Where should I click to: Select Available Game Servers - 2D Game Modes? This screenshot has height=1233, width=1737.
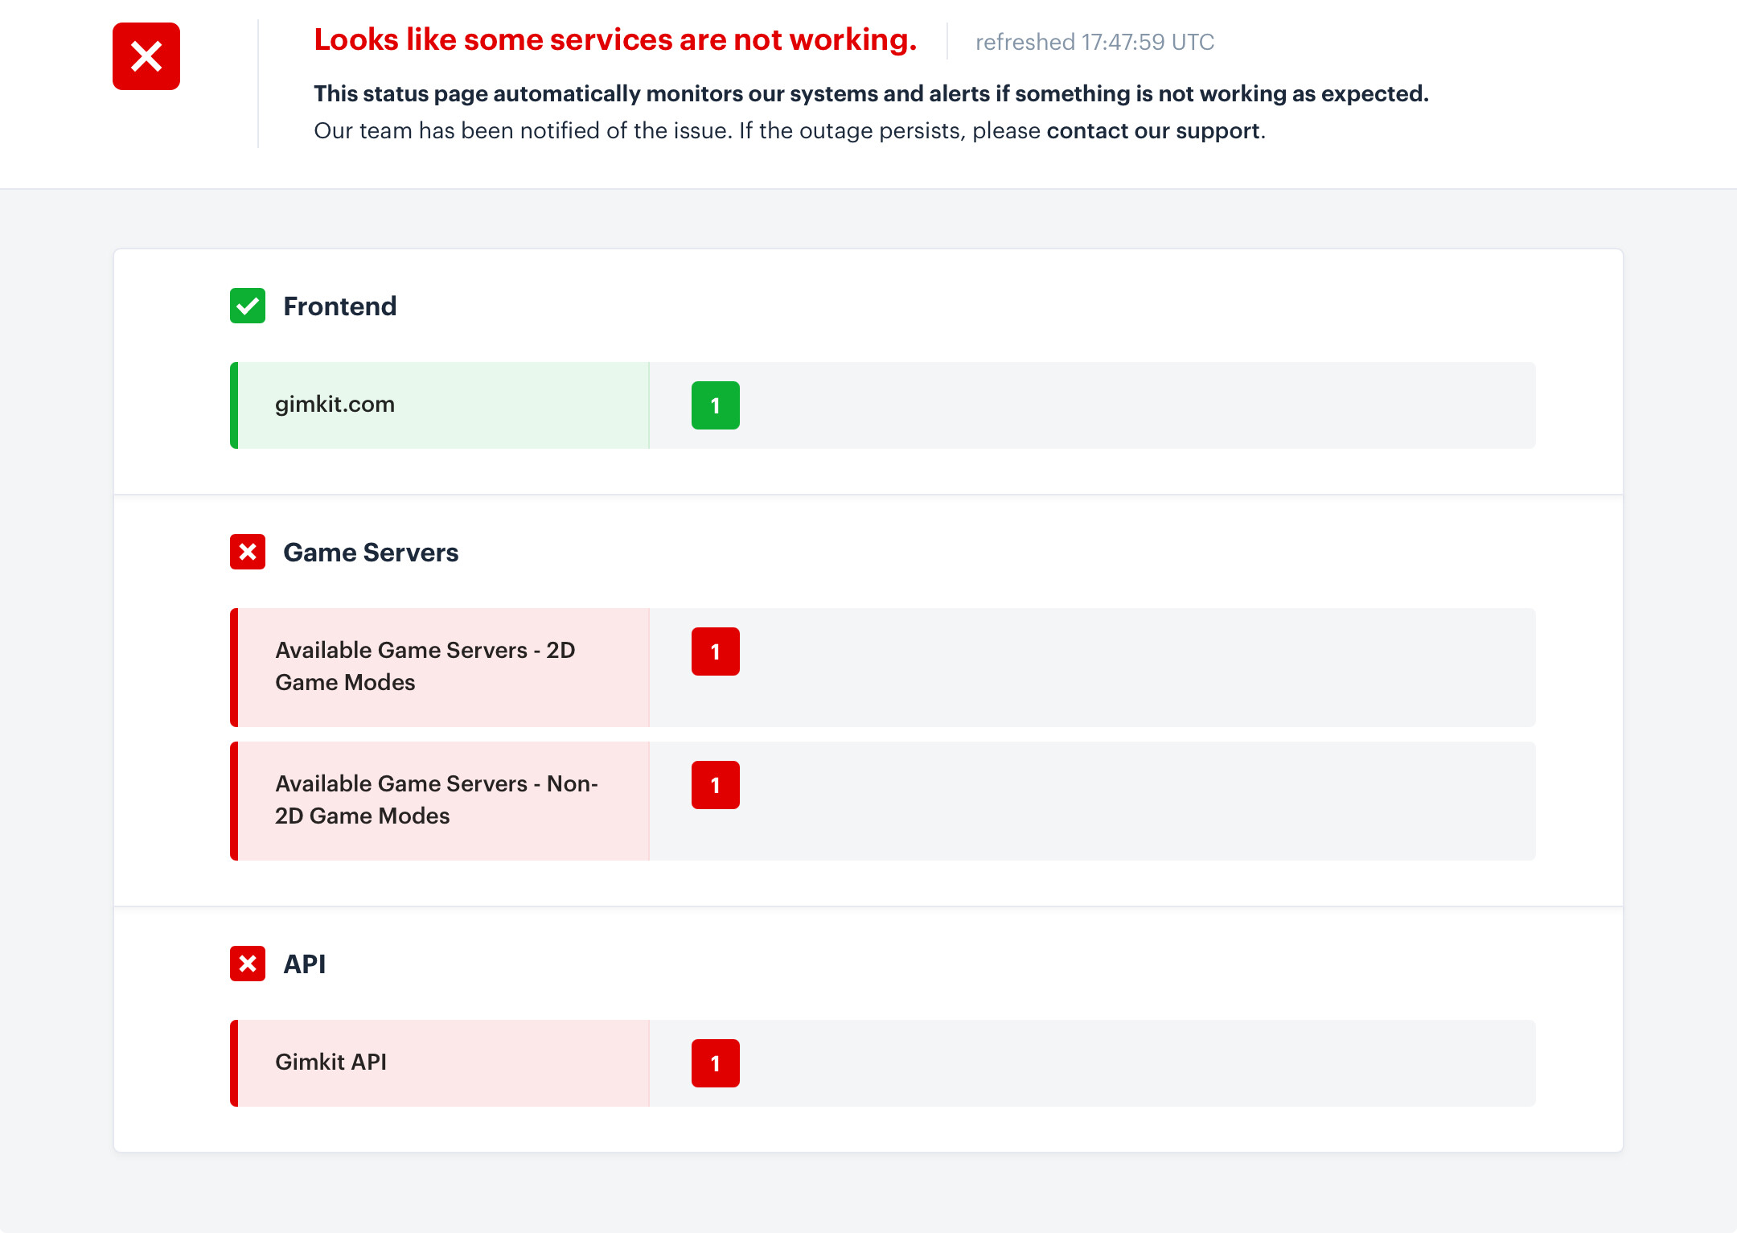pyautogui.click(x=425, y=666)
